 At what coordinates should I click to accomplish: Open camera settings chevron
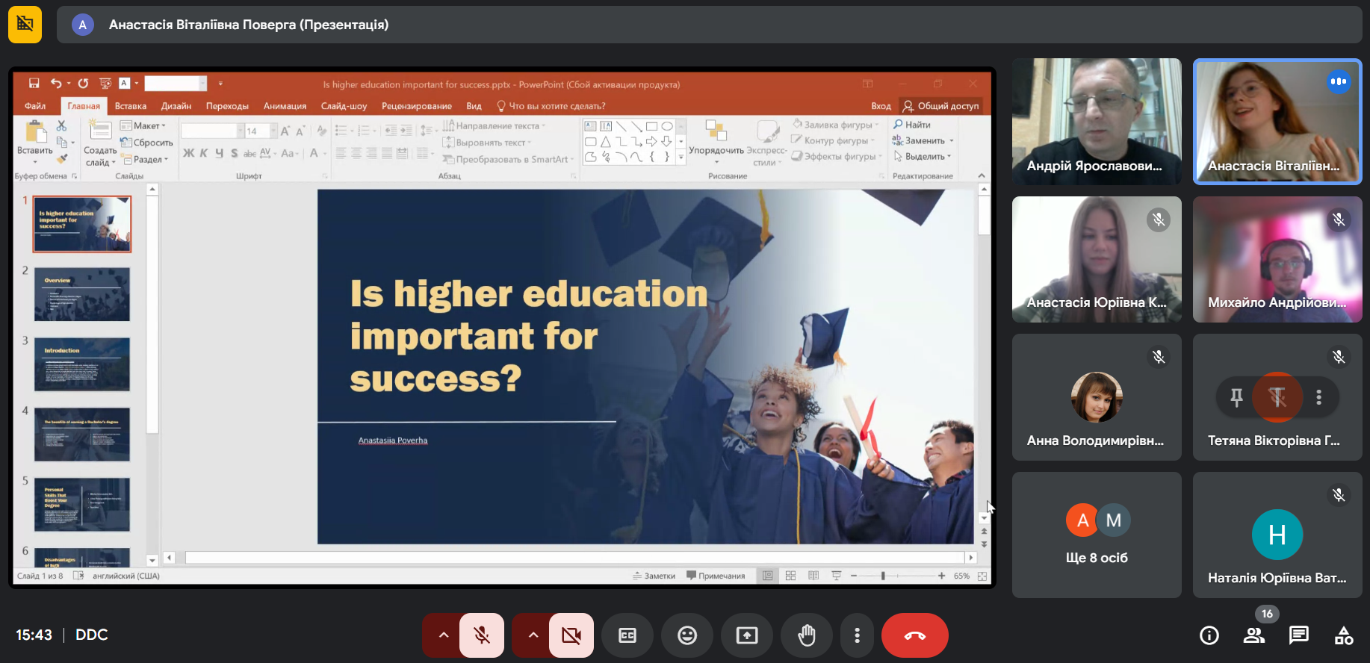click(533, 635)
